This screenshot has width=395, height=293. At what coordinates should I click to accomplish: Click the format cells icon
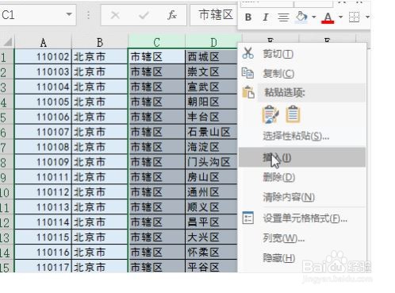point(248,218)
